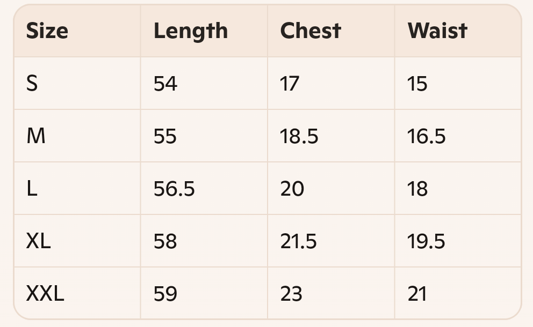The image size is (533, 327).
Task: Click the S chest value 17
Action: click(290, 84)
